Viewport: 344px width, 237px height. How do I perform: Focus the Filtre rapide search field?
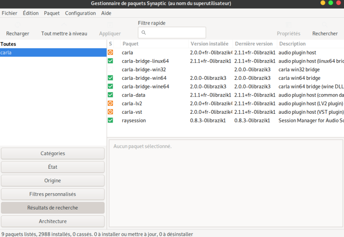click(172, 33)
